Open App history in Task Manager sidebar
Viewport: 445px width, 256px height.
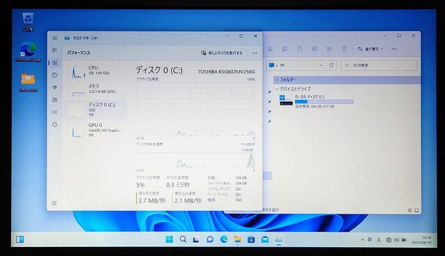54,75
